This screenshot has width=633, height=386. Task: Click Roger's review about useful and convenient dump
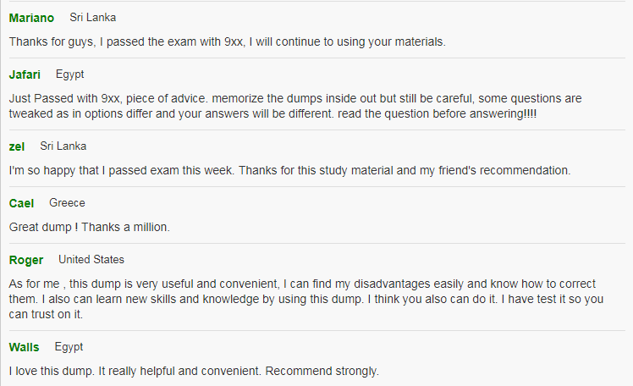(306, 299)
